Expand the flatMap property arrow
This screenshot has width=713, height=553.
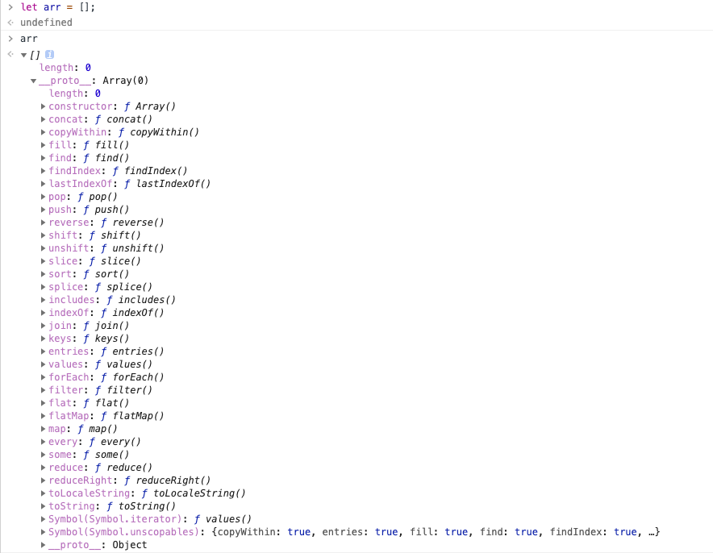click(x=44, y=416)
